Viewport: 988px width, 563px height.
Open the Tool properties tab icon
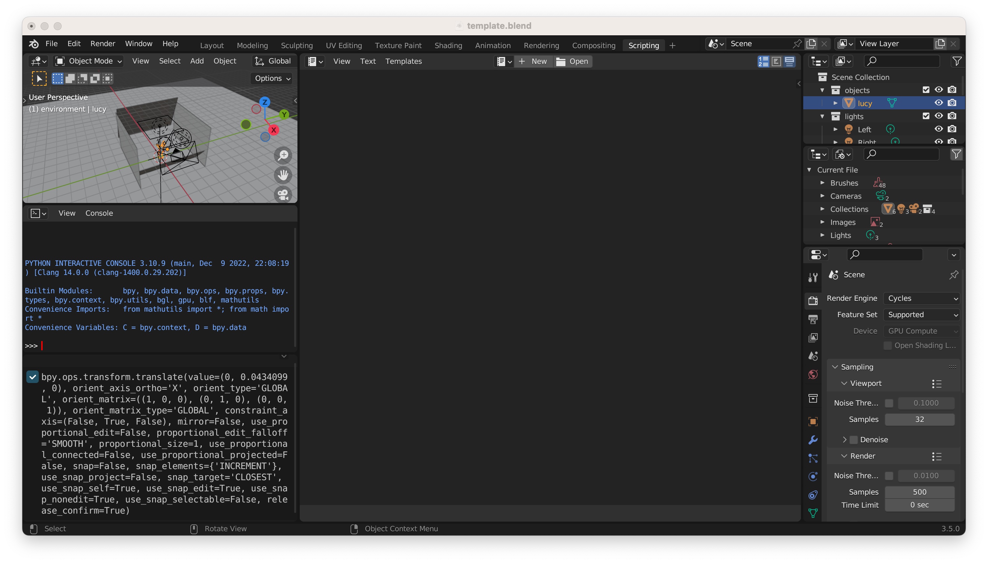(x=813, y=277)
